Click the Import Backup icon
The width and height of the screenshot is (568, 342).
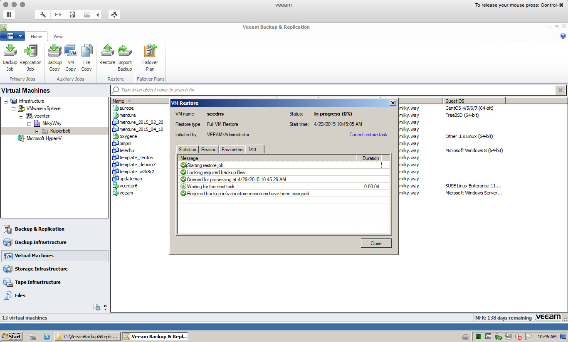125,51
